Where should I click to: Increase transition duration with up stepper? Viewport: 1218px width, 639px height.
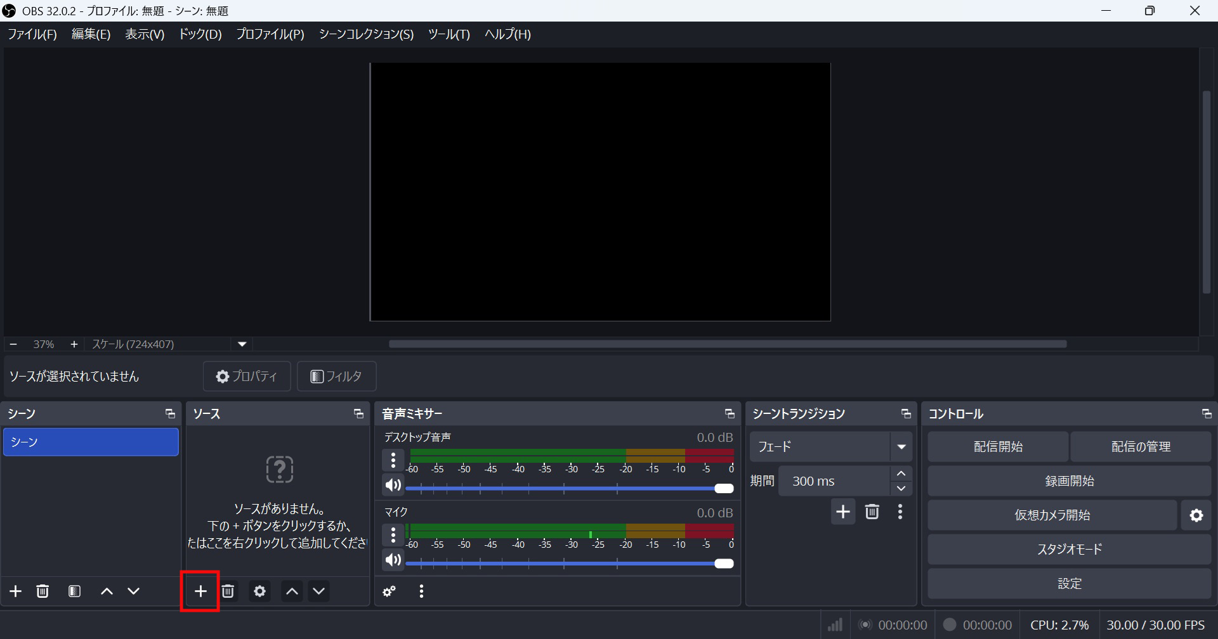point(901,474)
